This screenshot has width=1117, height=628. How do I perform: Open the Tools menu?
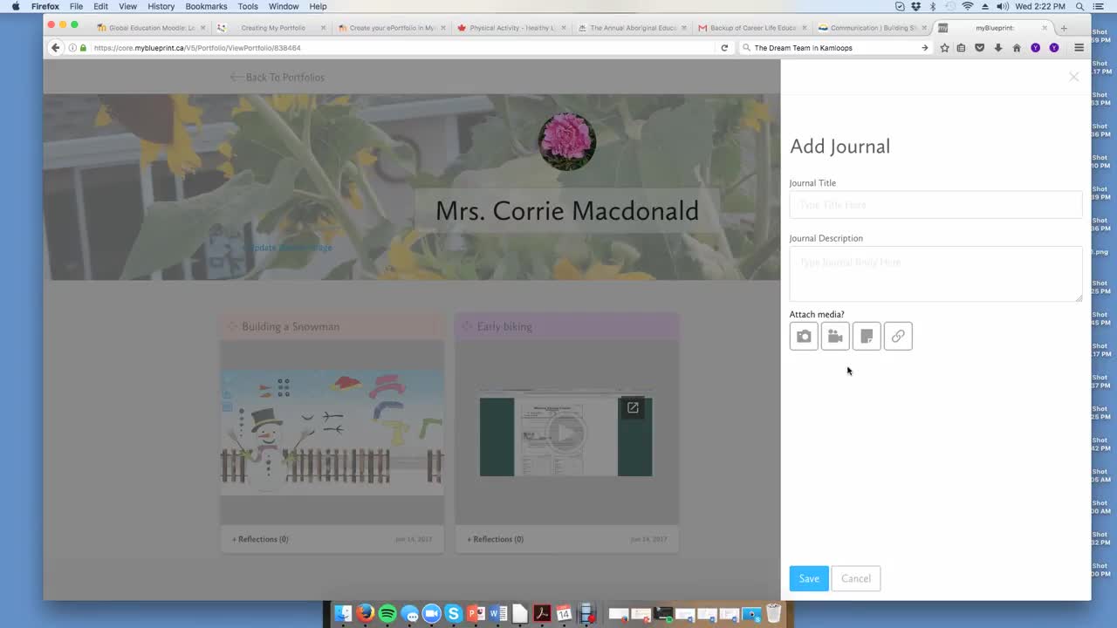point(248,6)
